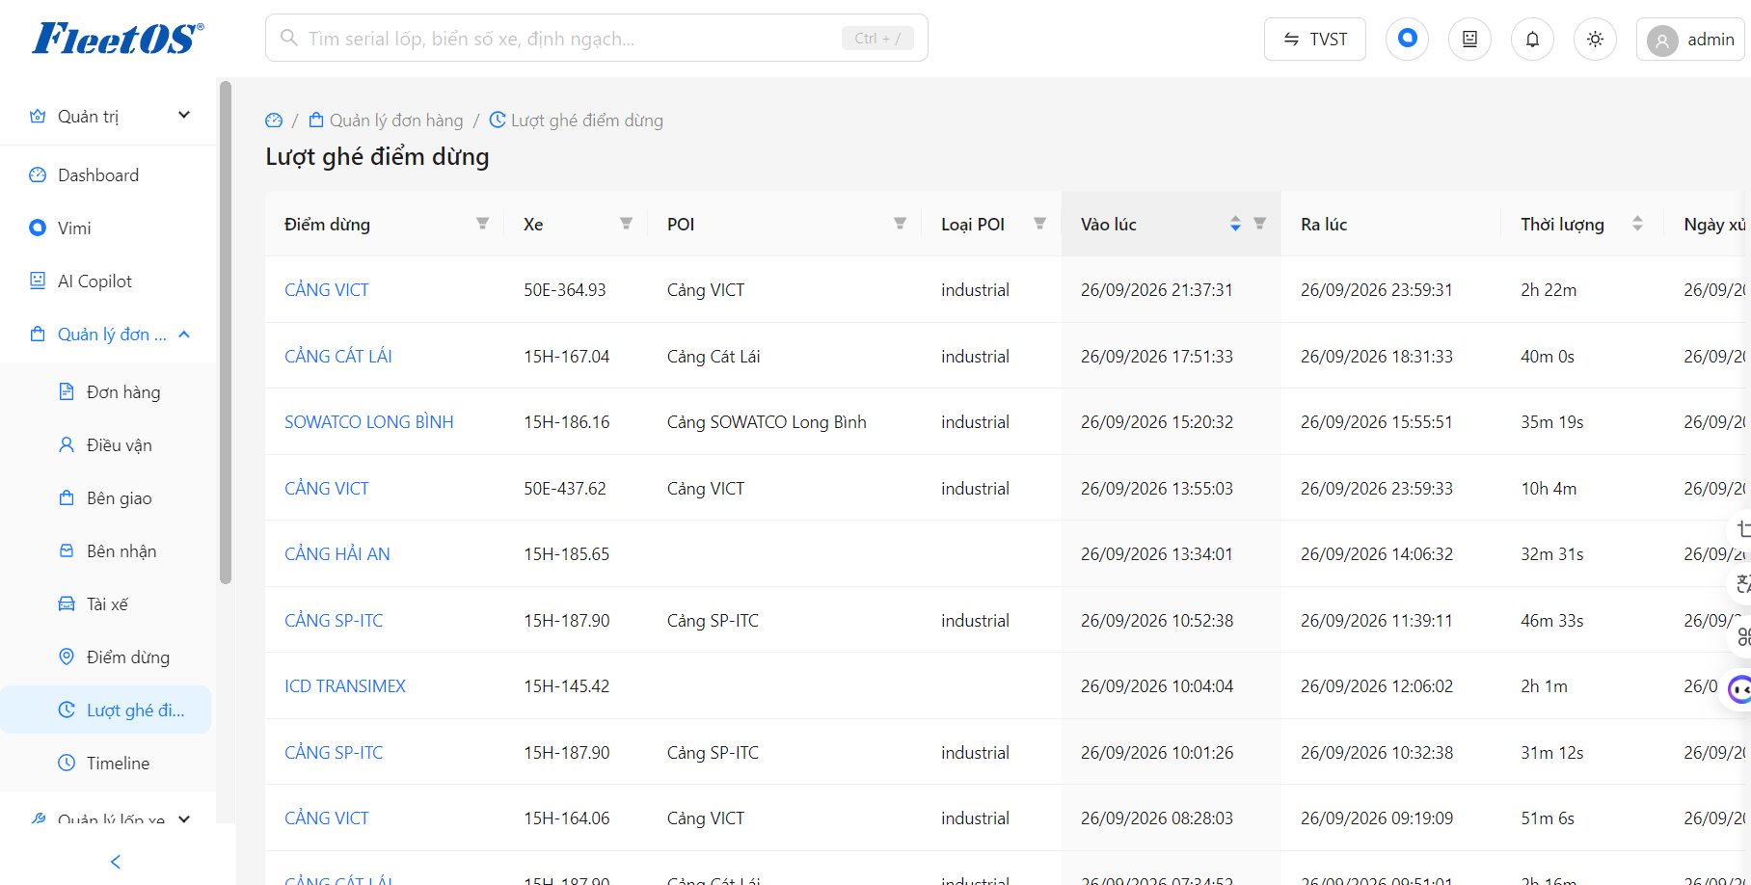The image size is (1751, 885).
Task: Go to Đơn hàng page
Action: pos(123,392)
